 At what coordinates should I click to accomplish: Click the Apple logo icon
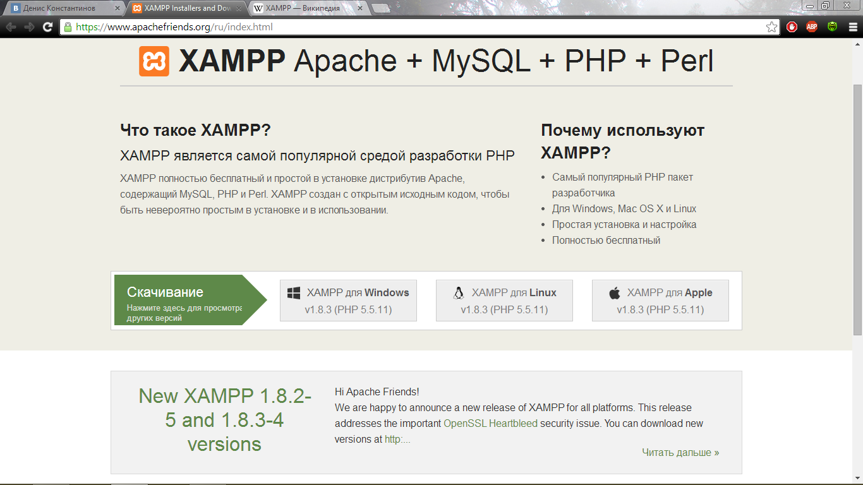(x=615, y=293)
